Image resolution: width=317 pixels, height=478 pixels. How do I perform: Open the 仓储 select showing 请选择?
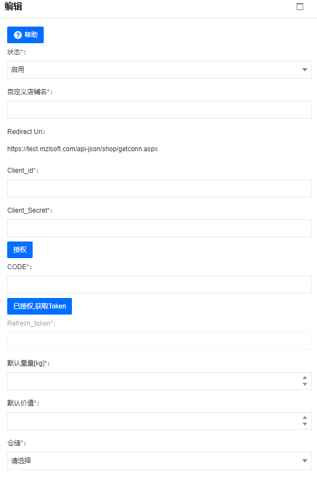[159, 461]
